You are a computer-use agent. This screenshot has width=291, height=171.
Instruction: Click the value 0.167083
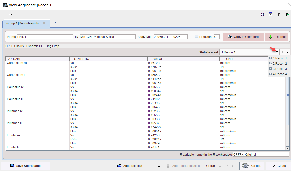(x=155, y=63)
